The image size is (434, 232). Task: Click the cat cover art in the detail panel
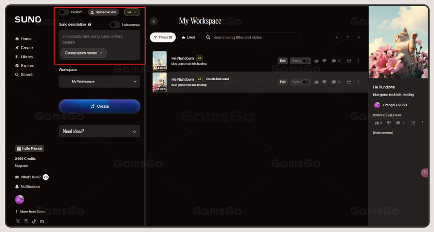(398, 42)
